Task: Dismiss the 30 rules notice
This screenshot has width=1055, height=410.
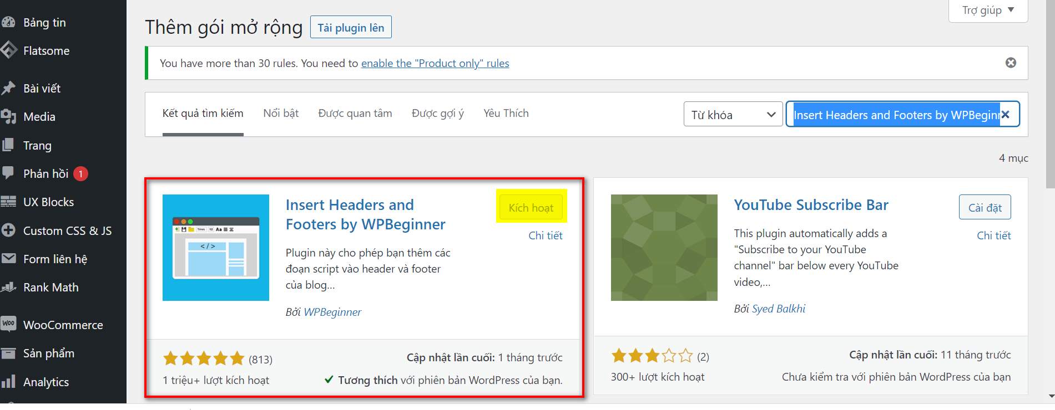Action: [1011, 63]
